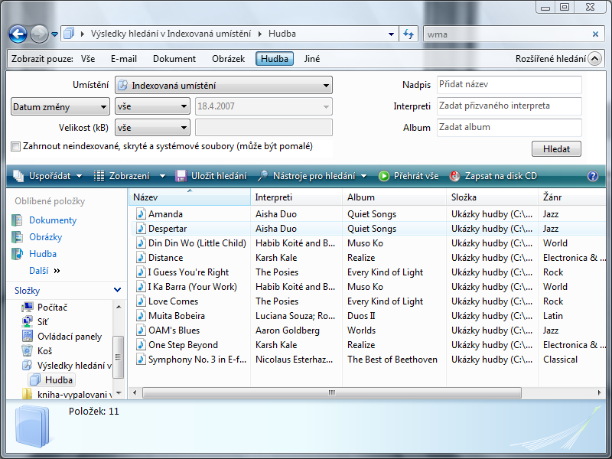Open the Hudba favorite link
Image resolution: width=612 pixels, height=459 pixels.
pyautogui.click(x=43, y=254)
